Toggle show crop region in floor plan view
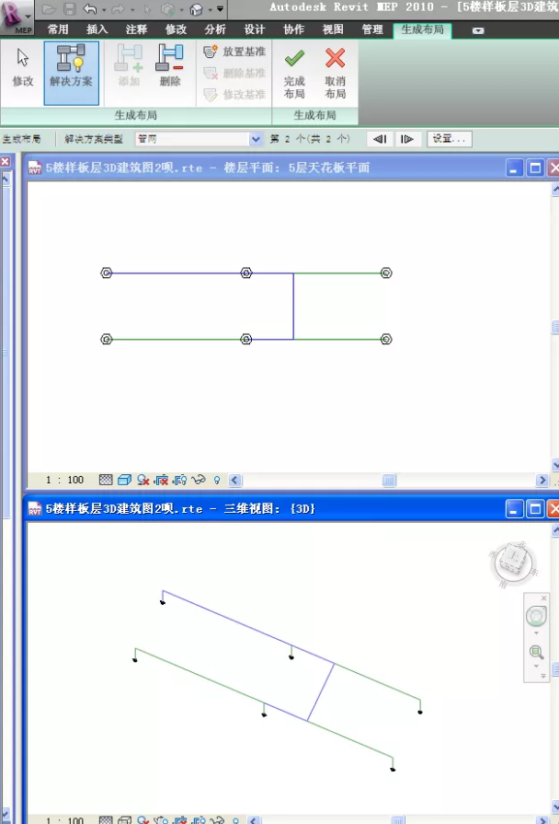Image resolution: width=559 pixels, height=824 pixels. (179, 480)
